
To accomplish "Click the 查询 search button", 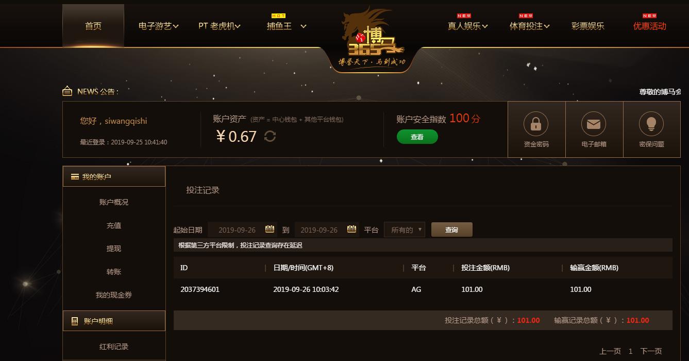I will click(452, 229).
